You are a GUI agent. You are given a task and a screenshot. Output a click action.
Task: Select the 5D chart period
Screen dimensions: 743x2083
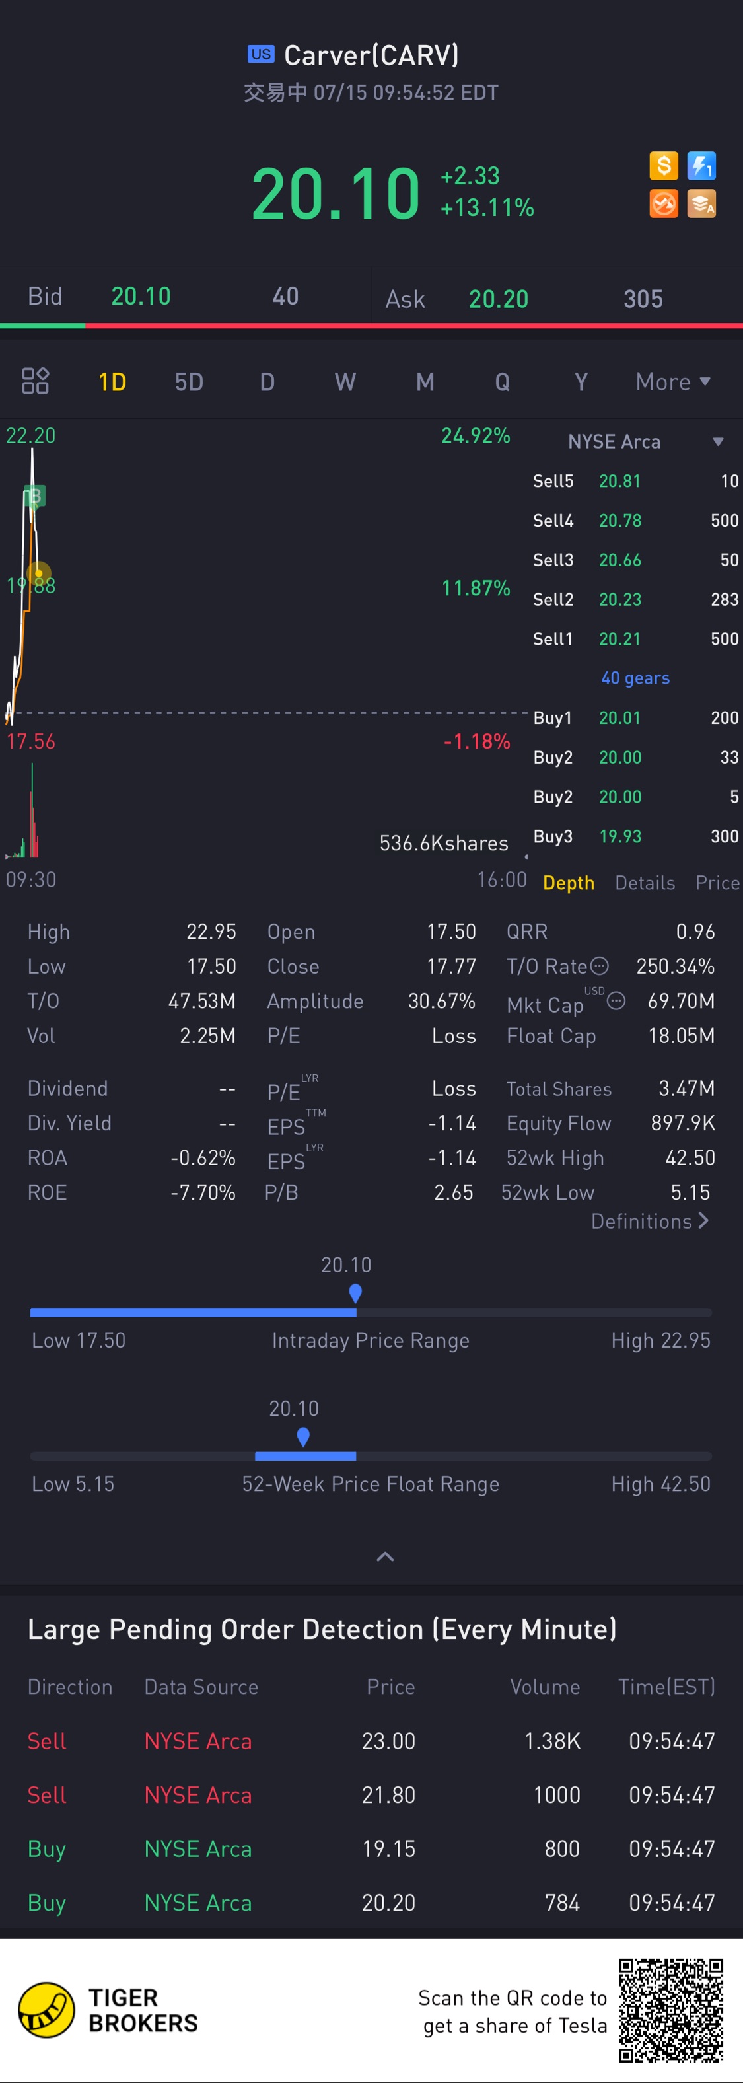point(189,382)
